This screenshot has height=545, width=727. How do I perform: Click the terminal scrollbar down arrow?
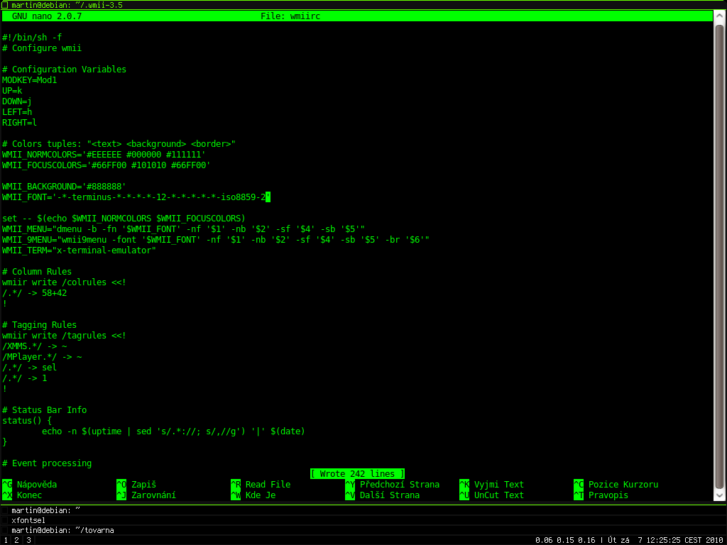click(720, 495)
